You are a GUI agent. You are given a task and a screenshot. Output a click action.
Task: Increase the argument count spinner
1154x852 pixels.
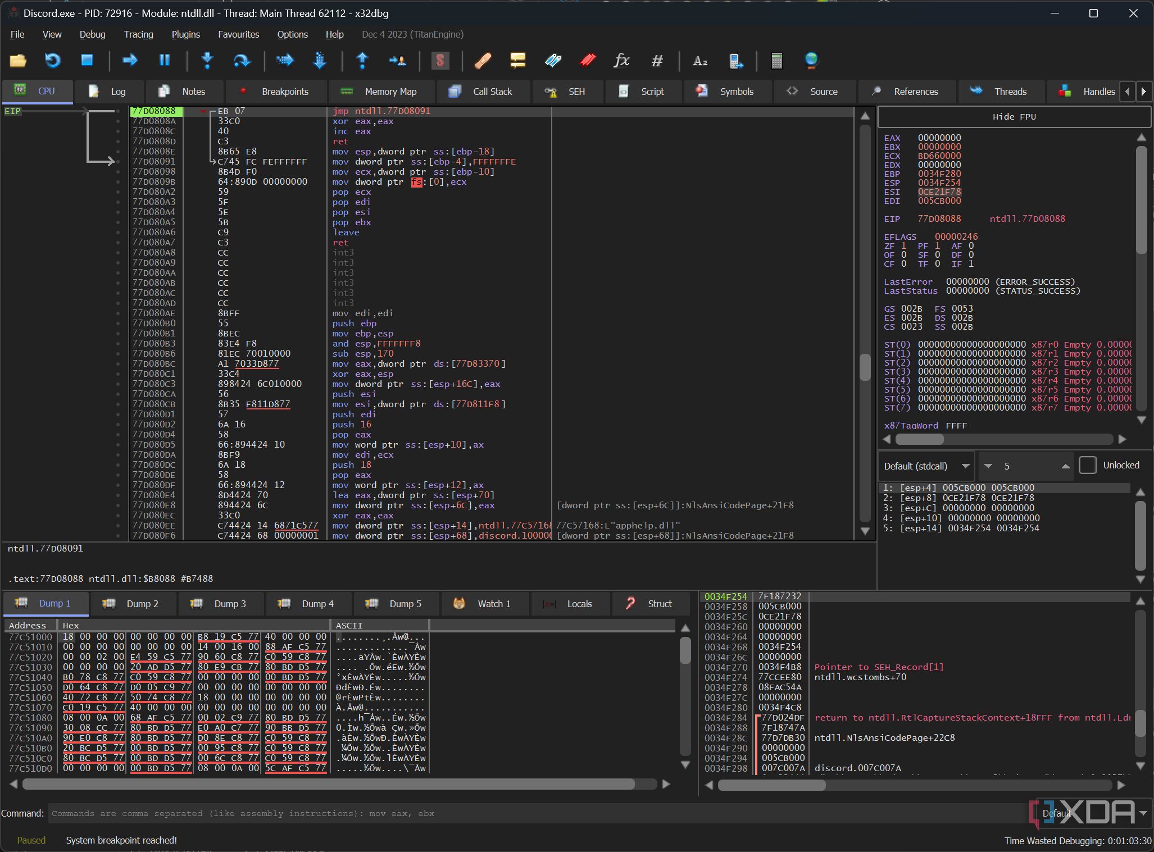(1065, 466)
